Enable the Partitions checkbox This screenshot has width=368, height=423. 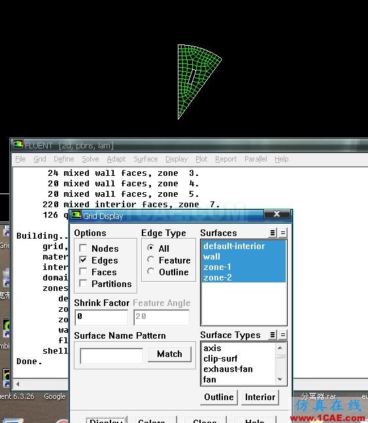(84, 284)
